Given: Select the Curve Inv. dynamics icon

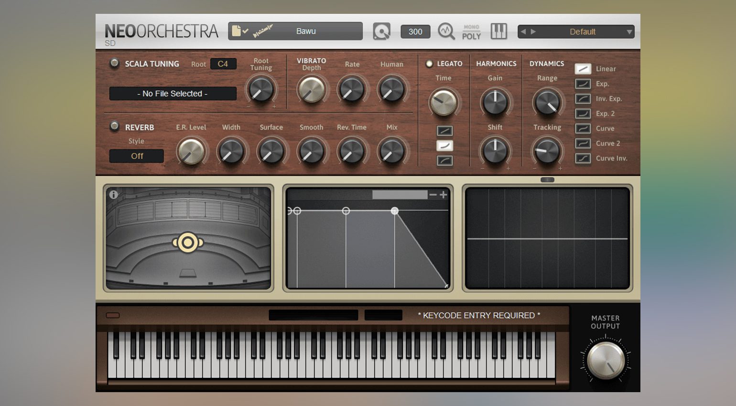Looking at the screenshot, I should (x=583, y=158).
